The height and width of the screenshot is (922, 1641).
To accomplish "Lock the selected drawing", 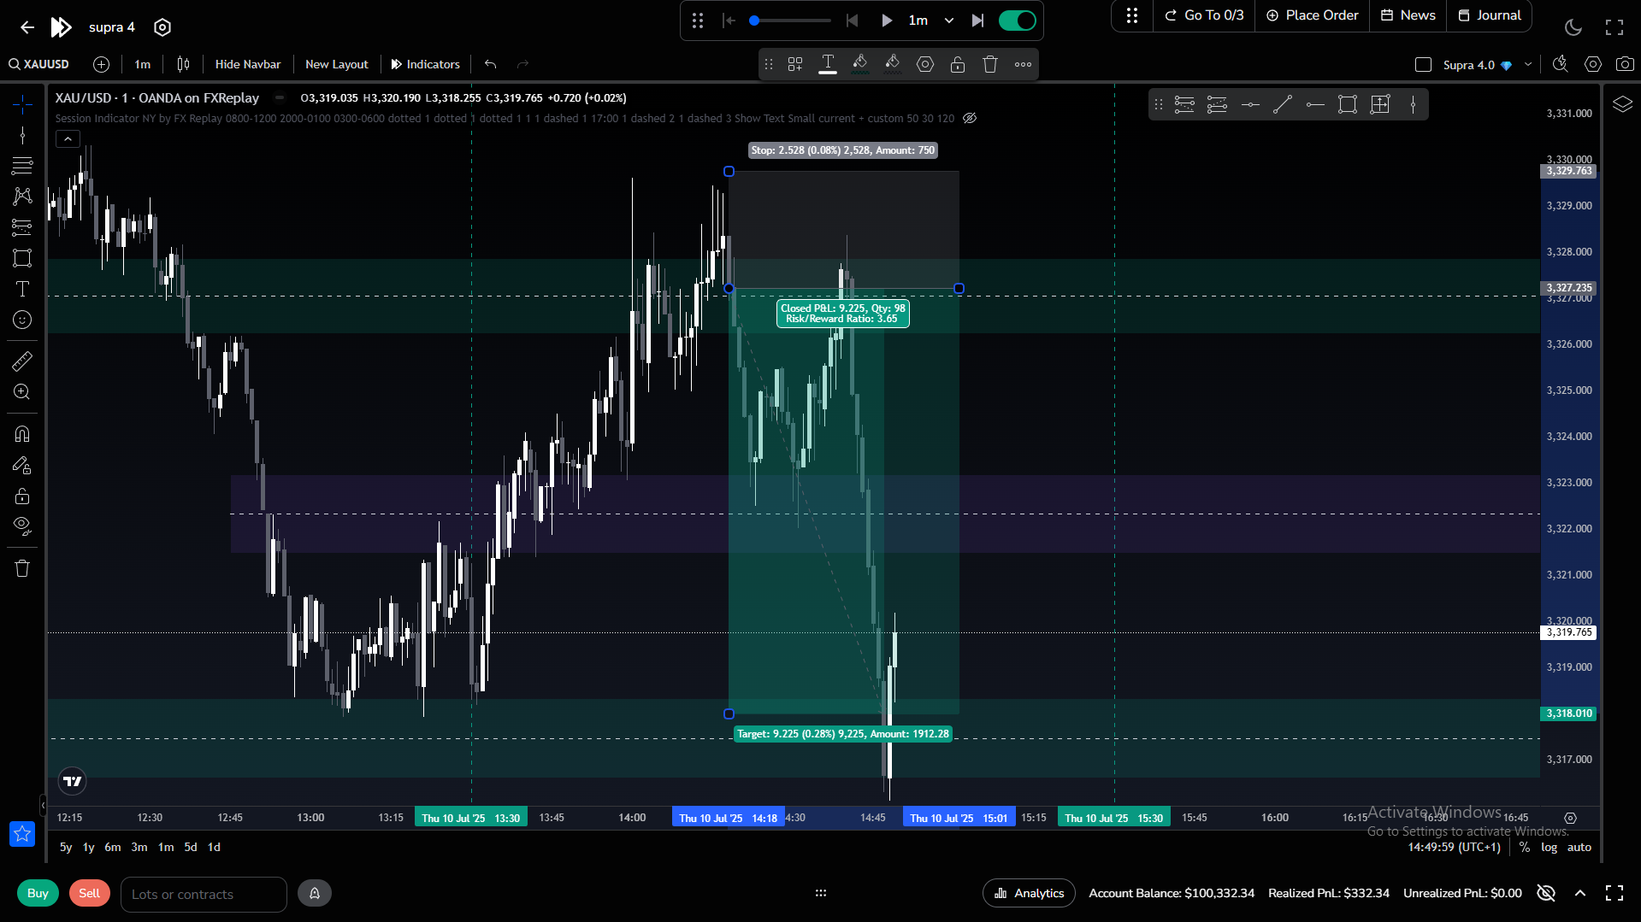I will tap(958, 64).
